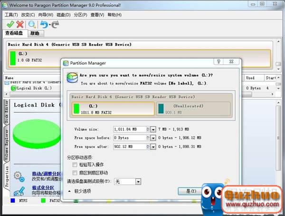
Task: Close the Partition Manager dialog
Action: click(231, 61)
